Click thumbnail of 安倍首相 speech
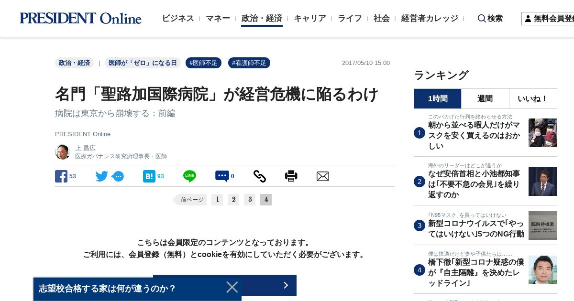Viewport: 574px width, 301px height. coord(543,182)
